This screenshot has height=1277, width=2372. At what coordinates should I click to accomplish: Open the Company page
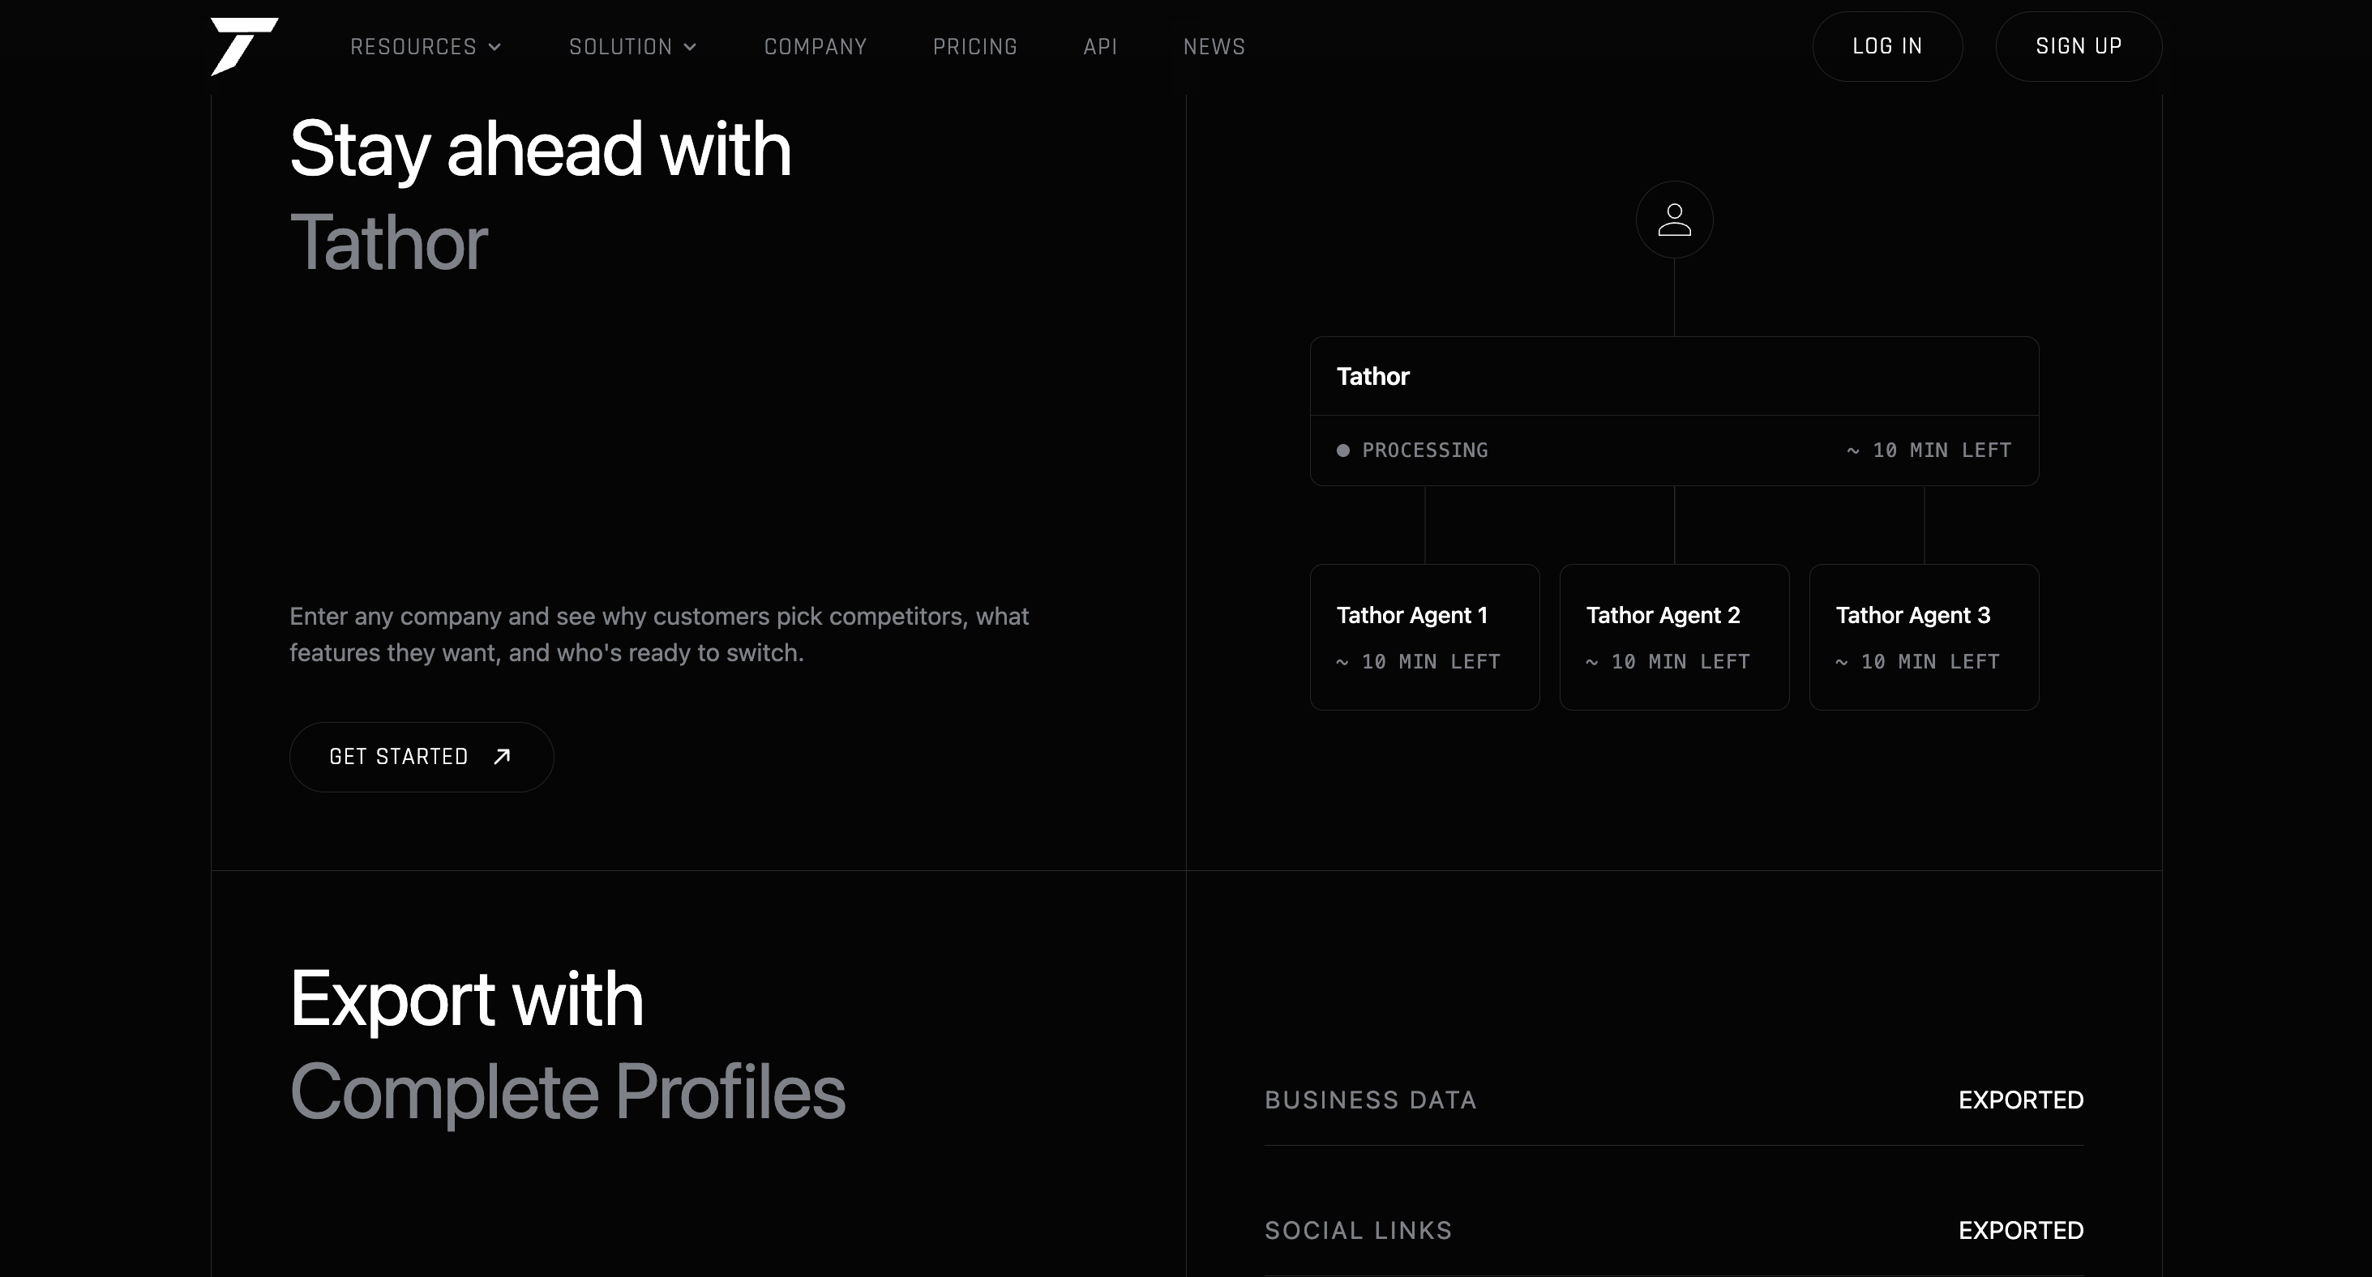pos(815,47)
